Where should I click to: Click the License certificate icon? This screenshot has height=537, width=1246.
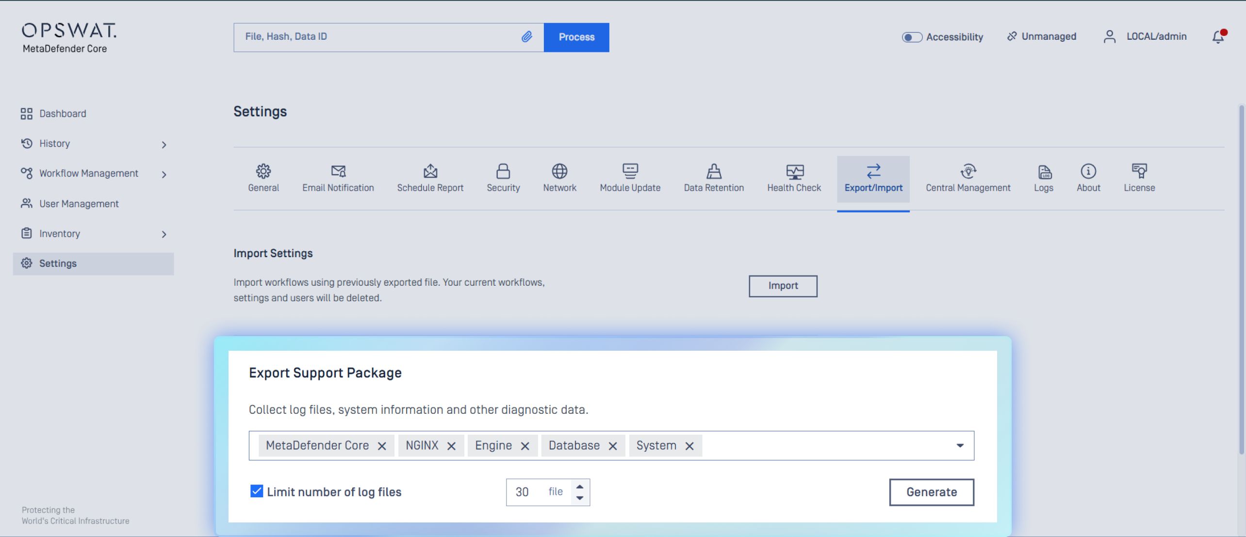(x=1139, y=171)
